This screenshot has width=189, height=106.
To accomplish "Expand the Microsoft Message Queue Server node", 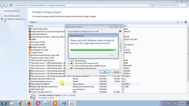I will [69, 66].
